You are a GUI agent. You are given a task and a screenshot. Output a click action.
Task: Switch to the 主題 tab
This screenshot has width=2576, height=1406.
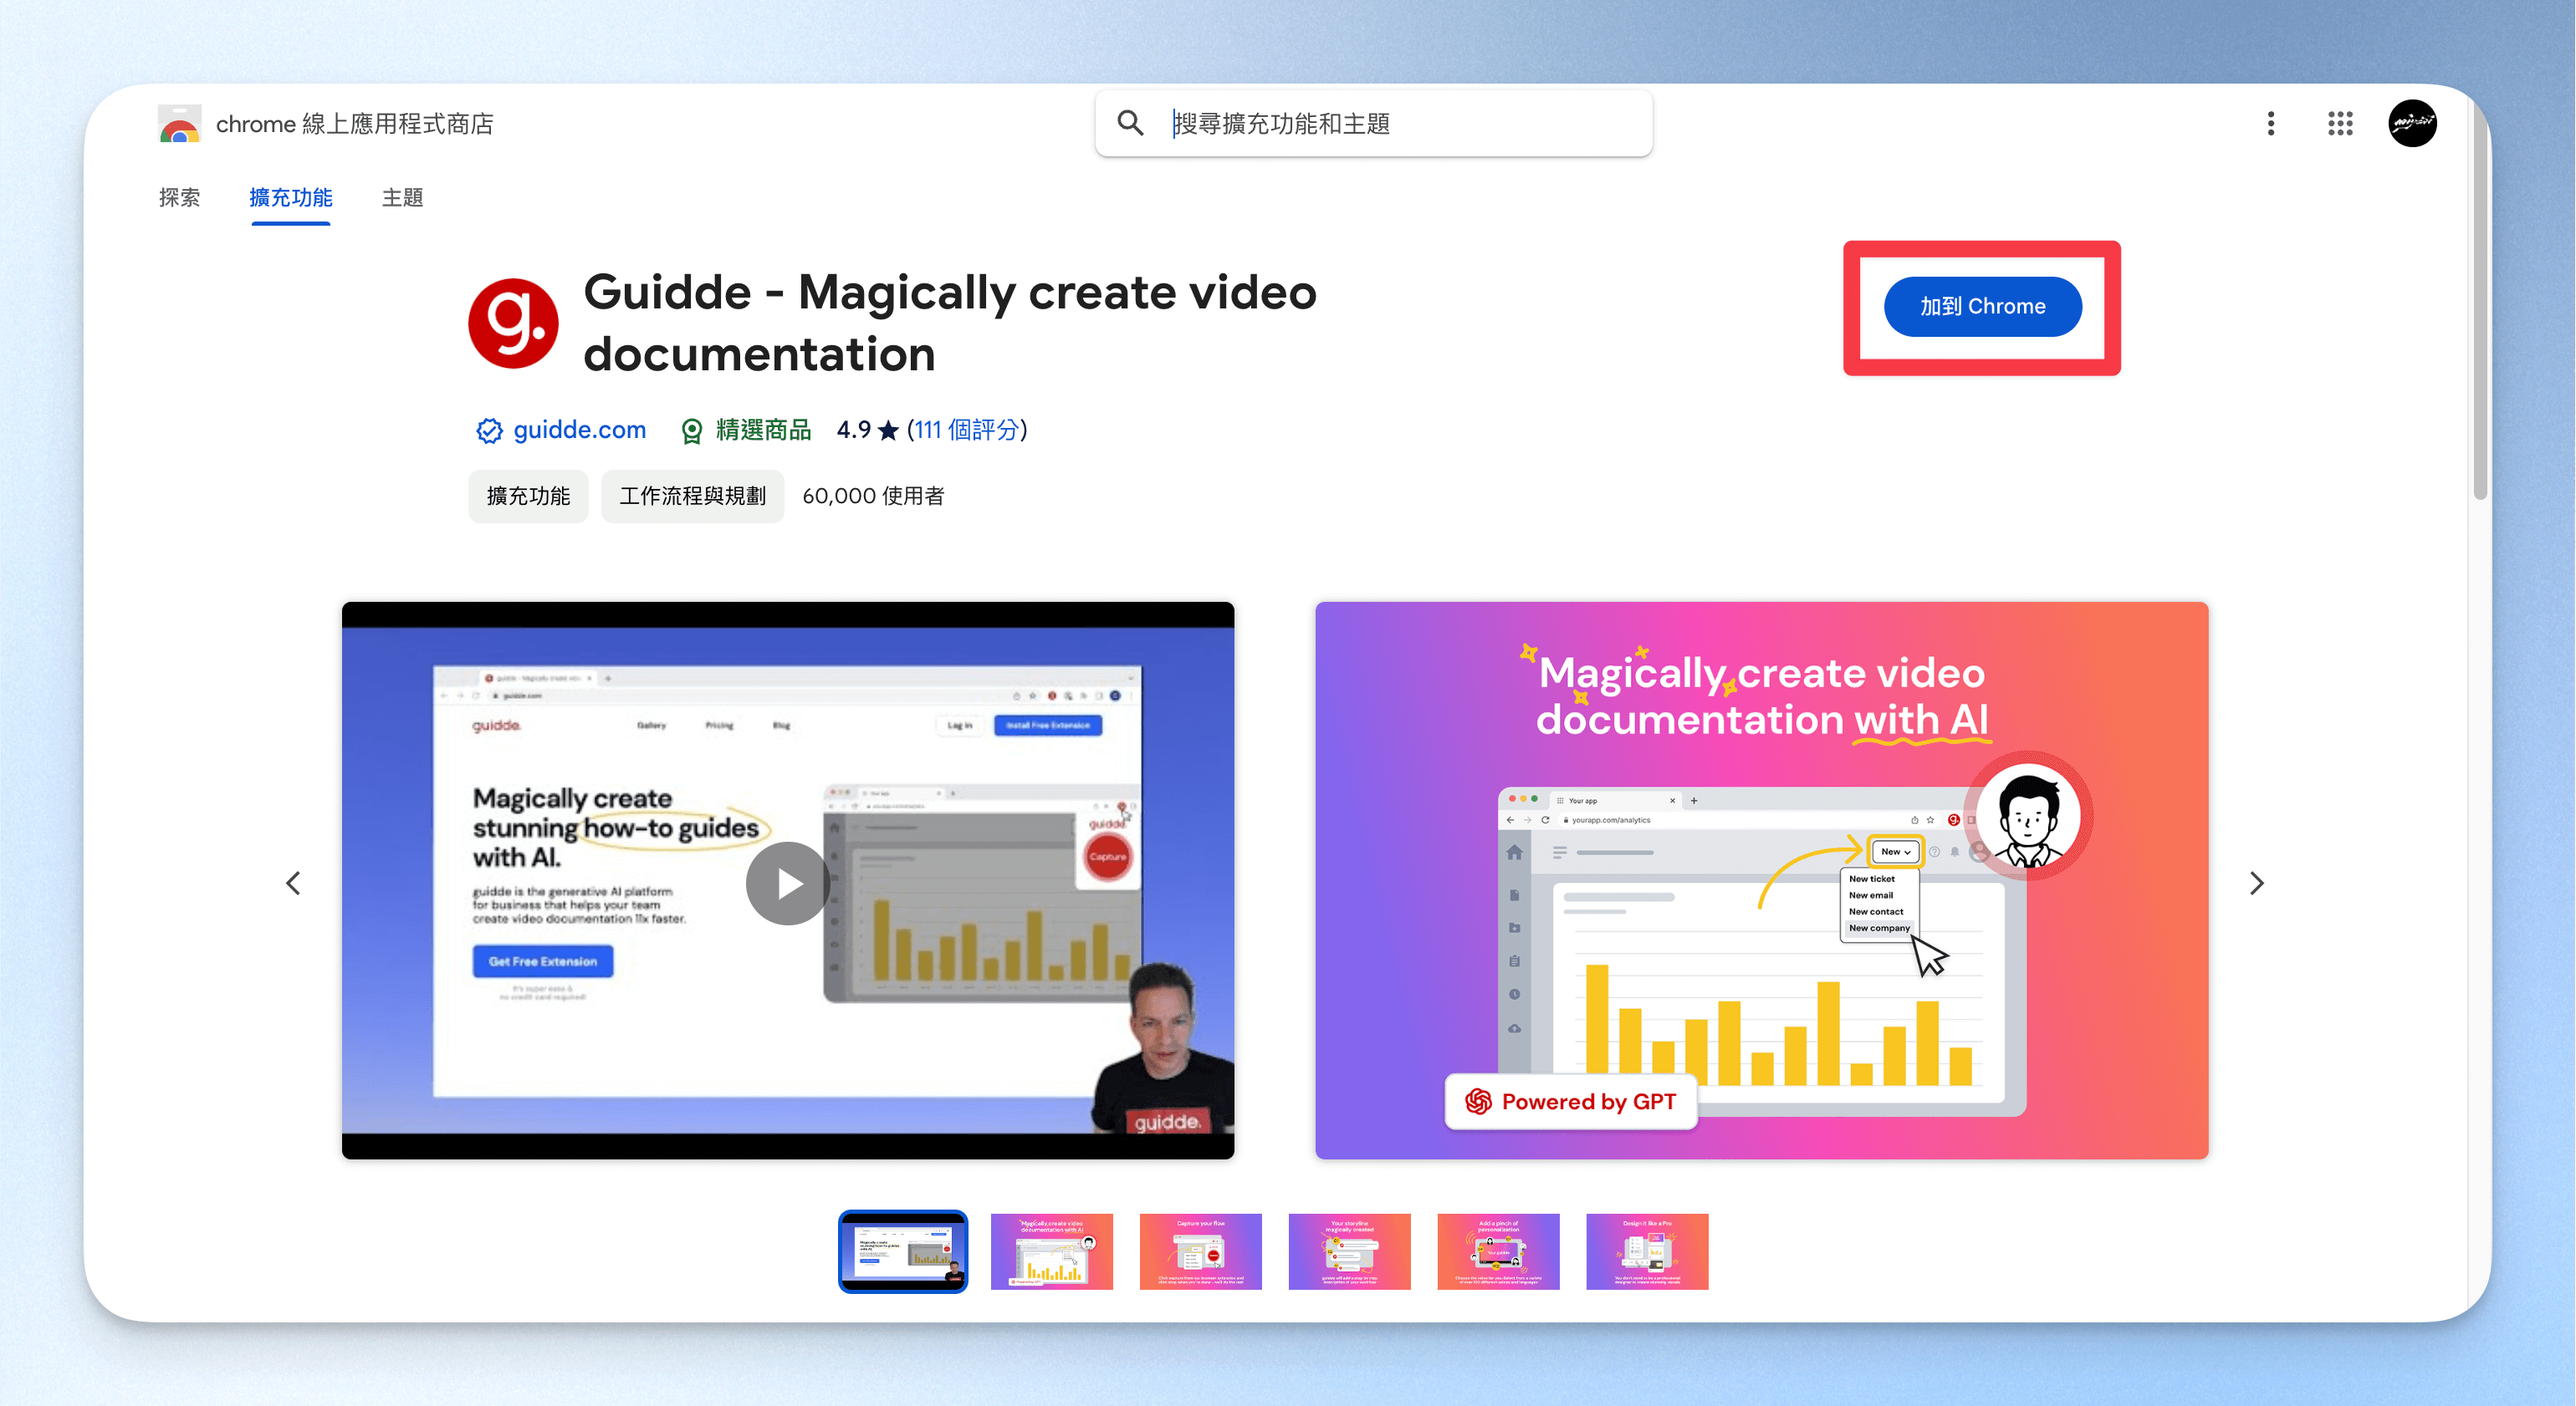pyautogui.click(x=402, y=198)
